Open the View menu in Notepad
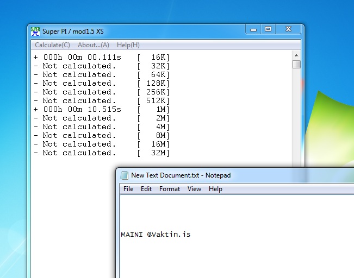The height and width of the screenshot is (278, 354). [x=194, y=189]
